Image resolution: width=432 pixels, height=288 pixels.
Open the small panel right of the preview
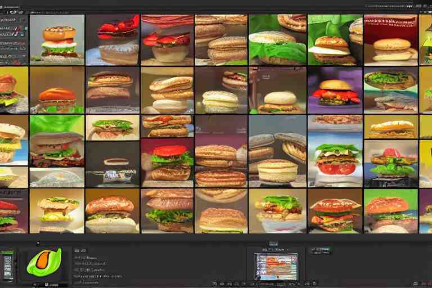[321, 251]
